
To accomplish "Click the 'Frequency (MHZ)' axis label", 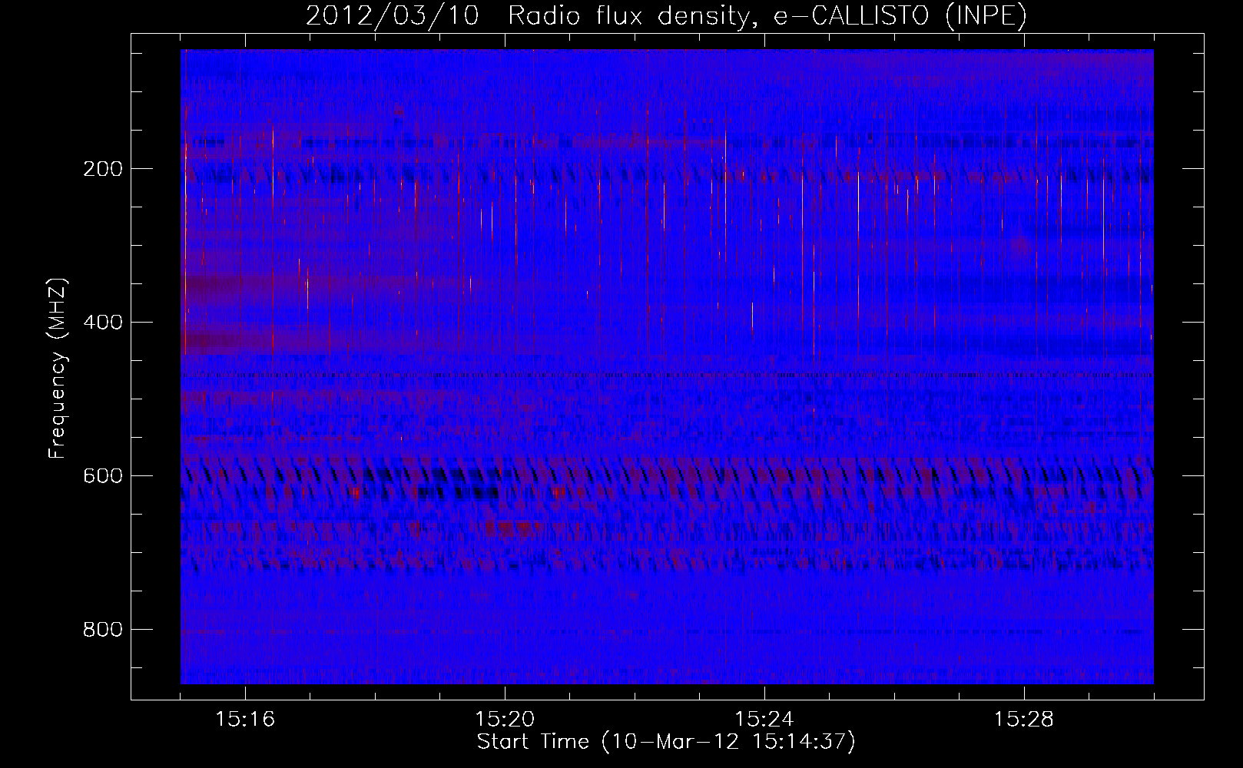I will point(58,369).
